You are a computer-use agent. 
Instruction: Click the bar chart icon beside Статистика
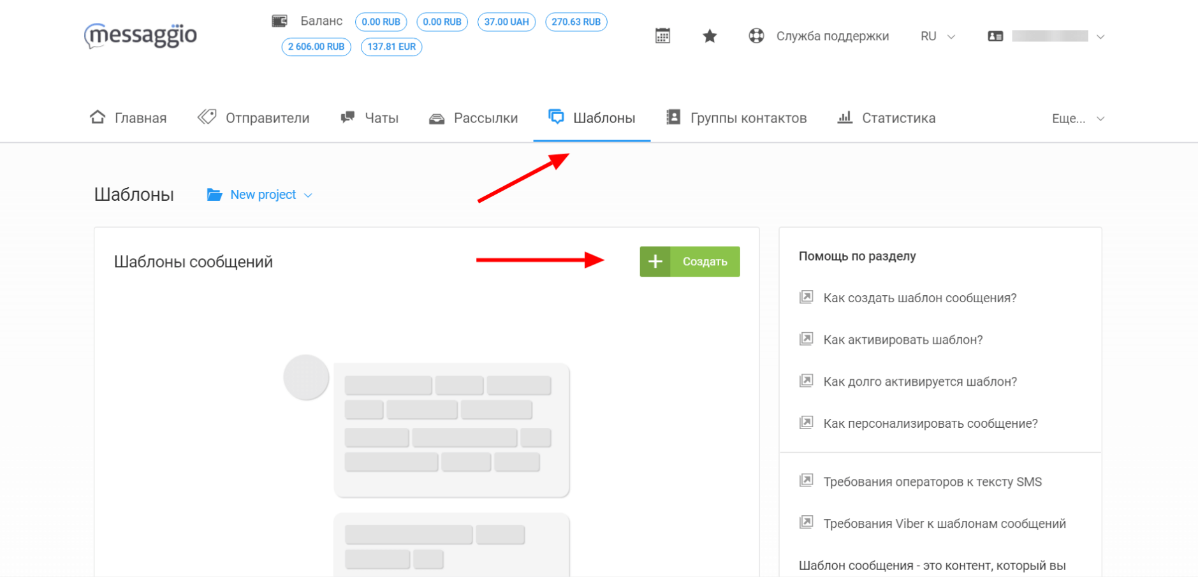tap(845, 117)
